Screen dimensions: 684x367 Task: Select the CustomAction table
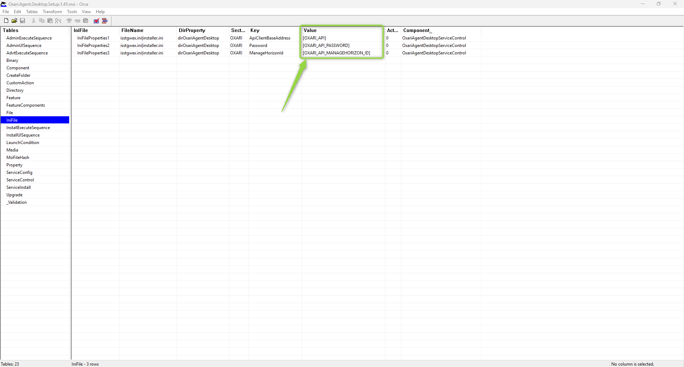35,83
